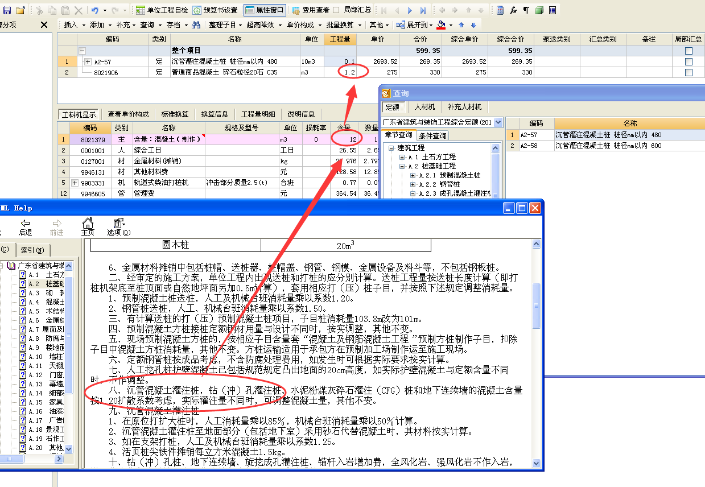Open the 批量换算 dropdown
705x487 pixels.
point(343,25)
